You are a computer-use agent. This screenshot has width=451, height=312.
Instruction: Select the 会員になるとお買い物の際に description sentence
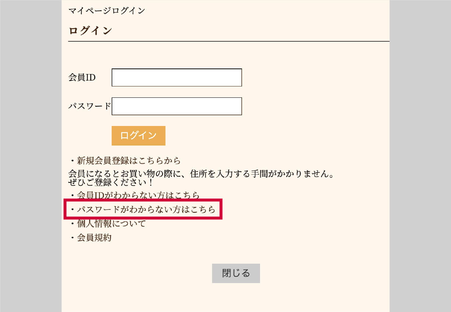tap(201, 174)
